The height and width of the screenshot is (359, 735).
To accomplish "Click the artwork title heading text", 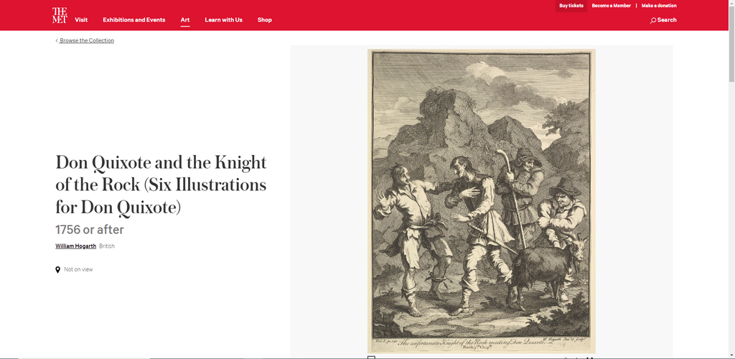I will [161, 185].
